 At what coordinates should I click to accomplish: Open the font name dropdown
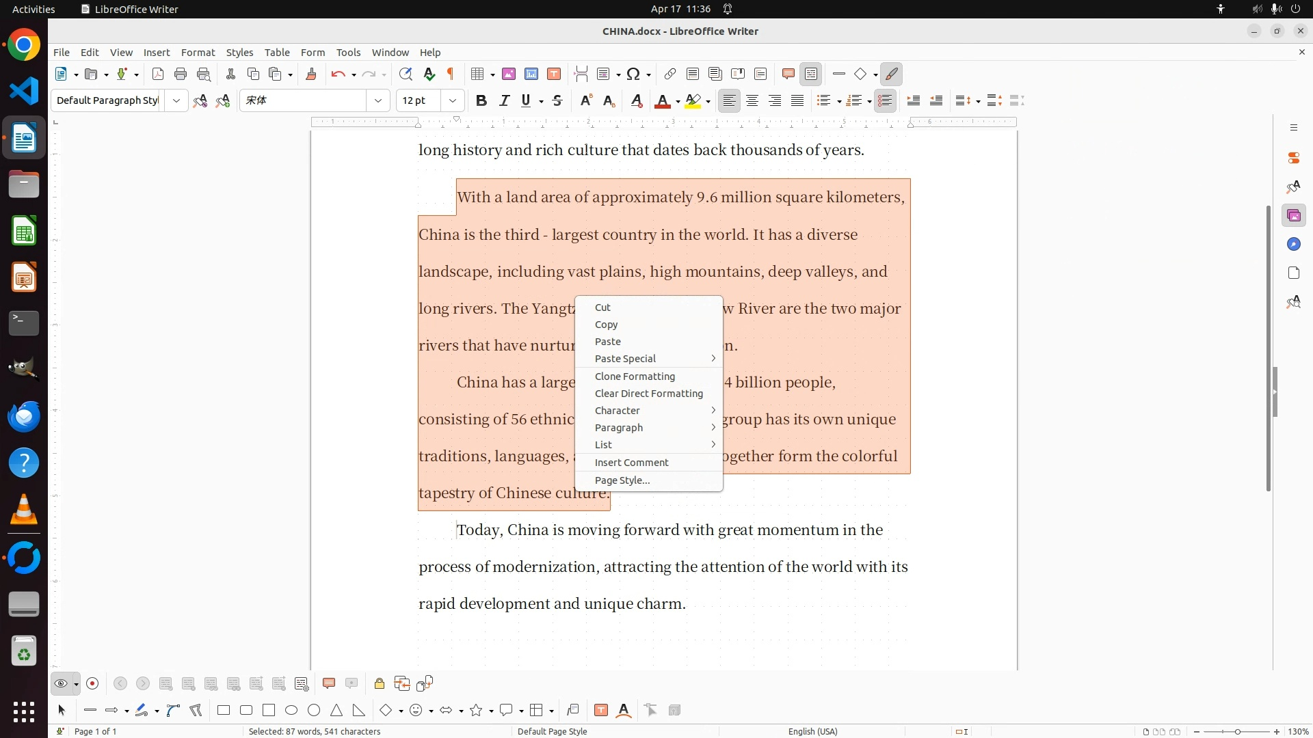(x=378, y=101)
